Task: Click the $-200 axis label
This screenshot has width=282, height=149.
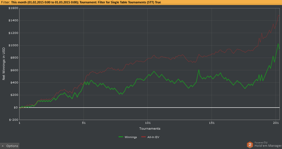Action: [14, 120]
